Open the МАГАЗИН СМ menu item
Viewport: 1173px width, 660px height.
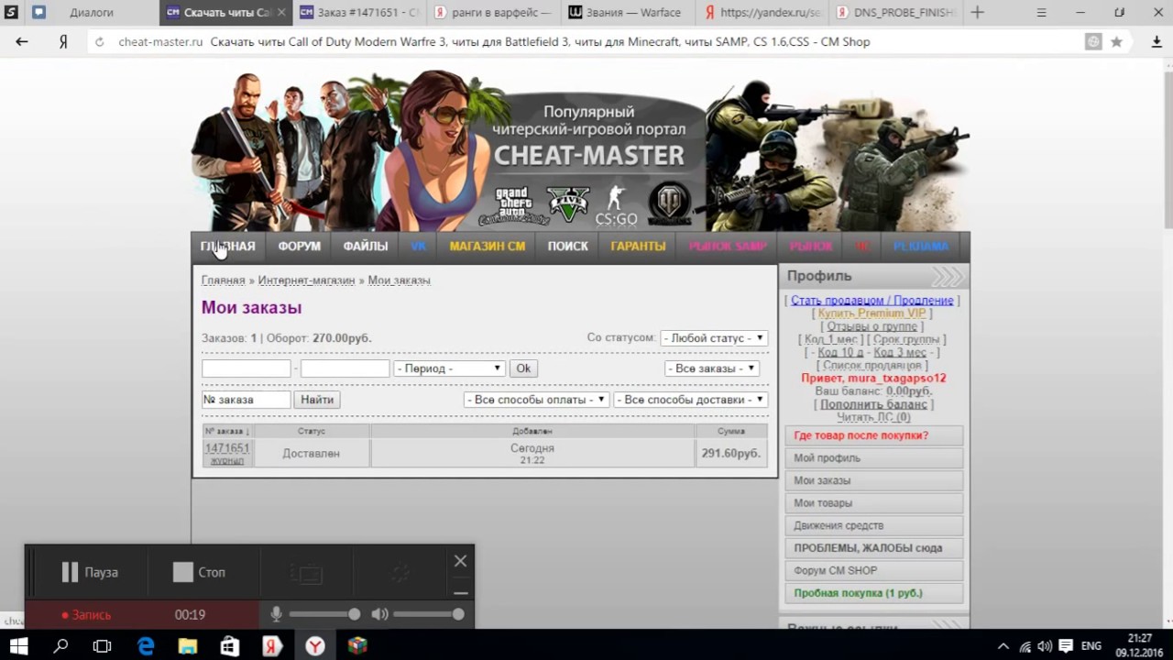tap(488, 246)
